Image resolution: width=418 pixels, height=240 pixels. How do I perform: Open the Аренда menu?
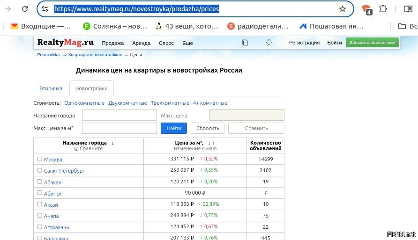(x=142, y=43)
